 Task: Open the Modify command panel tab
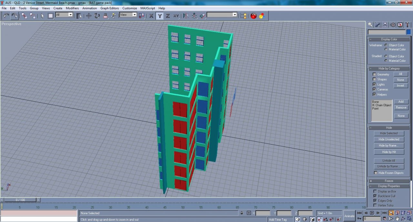point(378,25)
